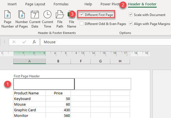Select the cell with price 50
171x118 pixels.
point(58,99)
